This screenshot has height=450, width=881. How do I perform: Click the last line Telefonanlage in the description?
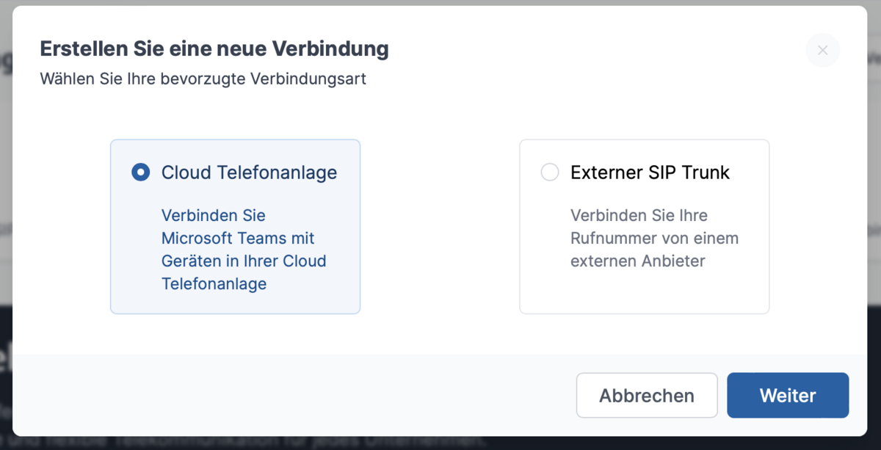tap(214, 284)
